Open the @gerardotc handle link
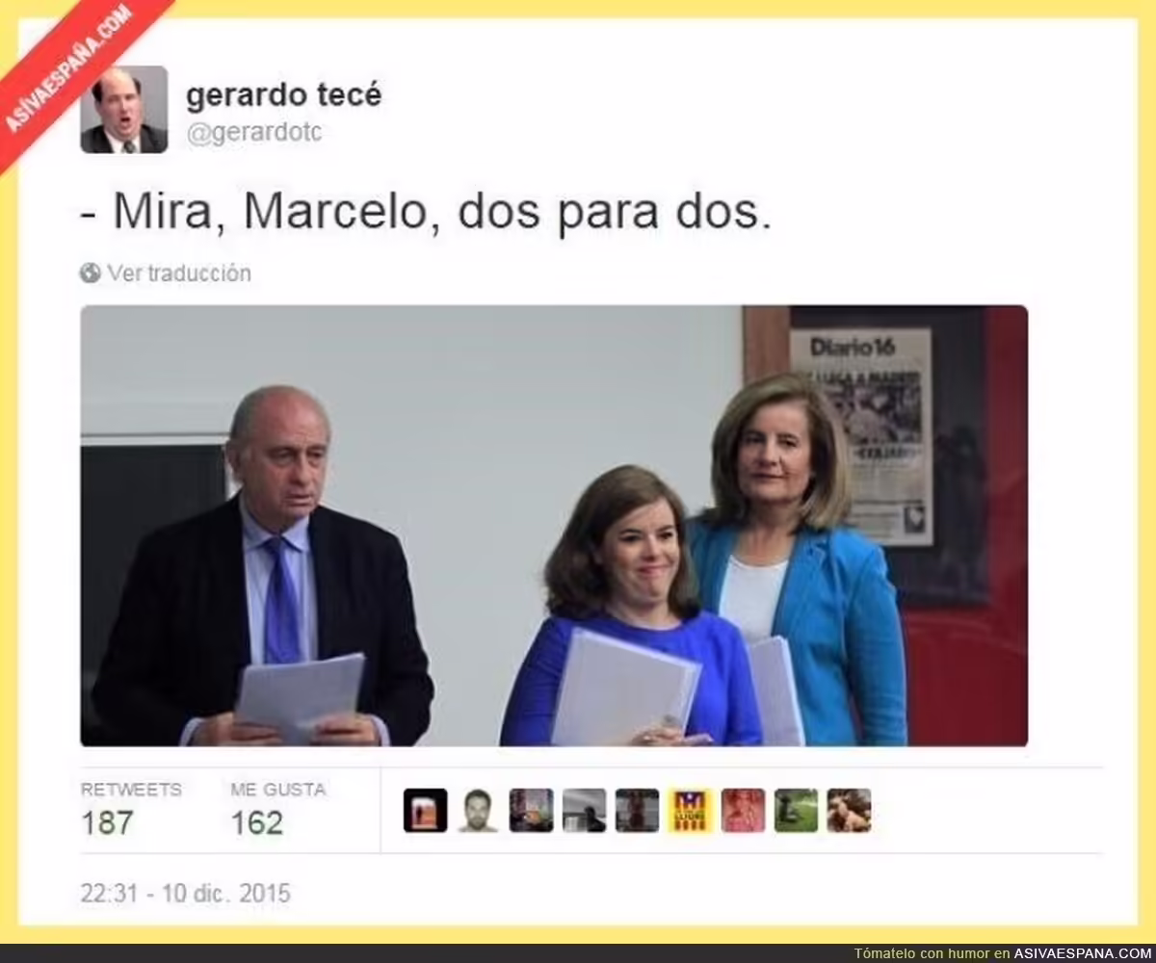This screenshot has height=963, width=1156. [253, 133]
